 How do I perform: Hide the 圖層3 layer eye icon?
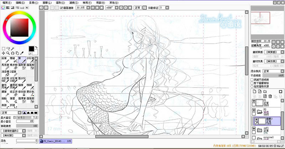(256, 119)
